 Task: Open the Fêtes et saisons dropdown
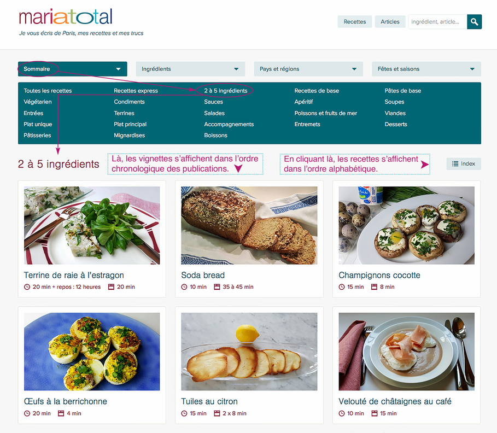pyautogui.click(x=426, y=69)
